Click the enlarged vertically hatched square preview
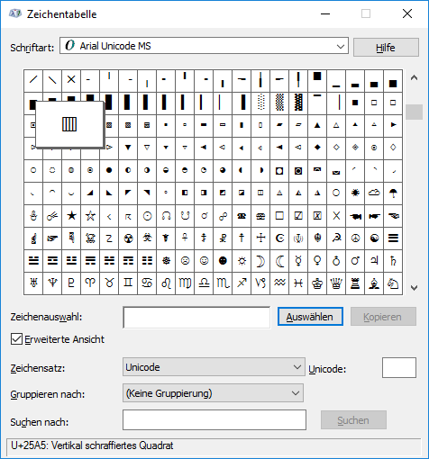The width and height of the screenshot is (429, 459). pyautogui.click(x=69, y=124)
